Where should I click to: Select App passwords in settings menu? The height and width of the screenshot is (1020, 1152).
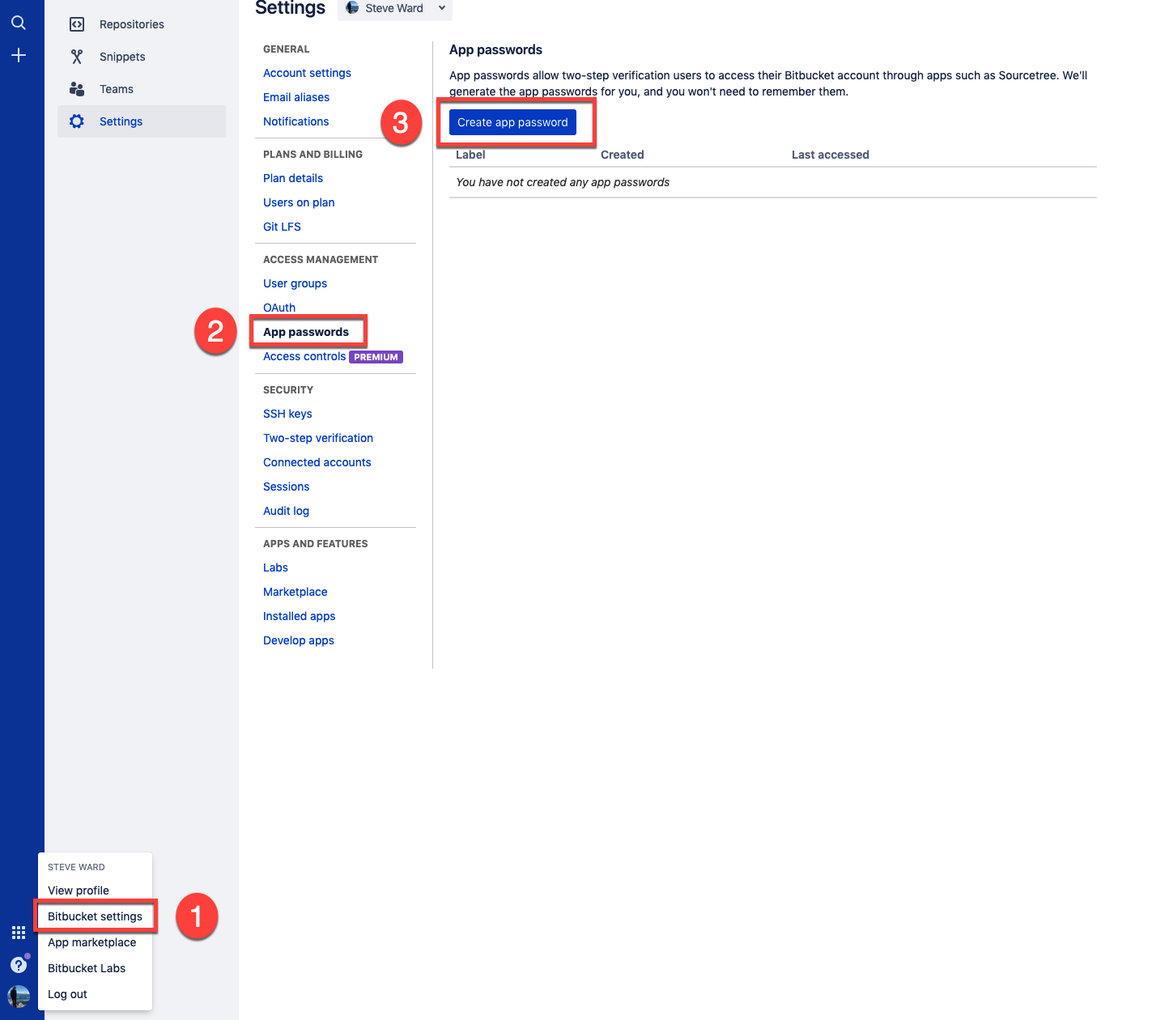(x=306, y=332)
